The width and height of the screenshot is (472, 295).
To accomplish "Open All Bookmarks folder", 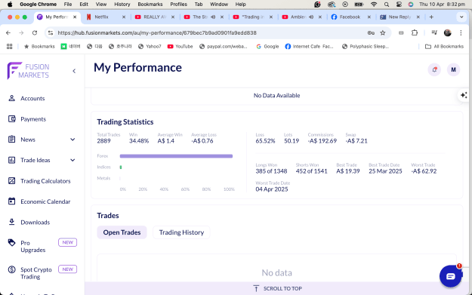I will [444, 46].
